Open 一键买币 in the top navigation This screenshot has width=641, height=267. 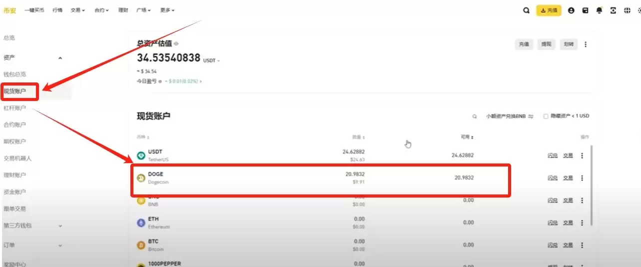tap(34, 10)
